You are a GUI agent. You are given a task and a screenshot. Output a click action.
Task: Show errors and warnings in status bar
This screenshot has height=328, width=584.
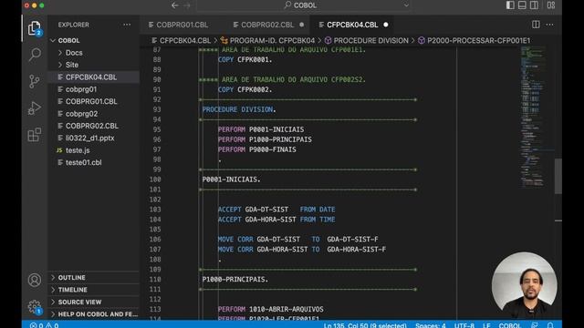point(44,325)
